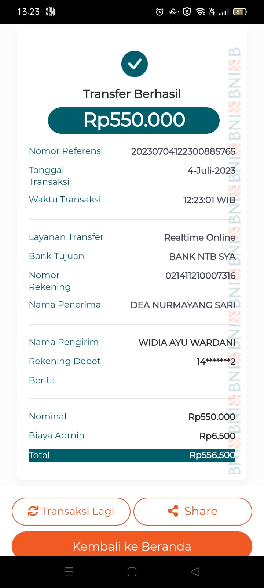The image size is (264, 588).
Task: Tap the Transfer Berhasil heading
Action: point(132,94)
